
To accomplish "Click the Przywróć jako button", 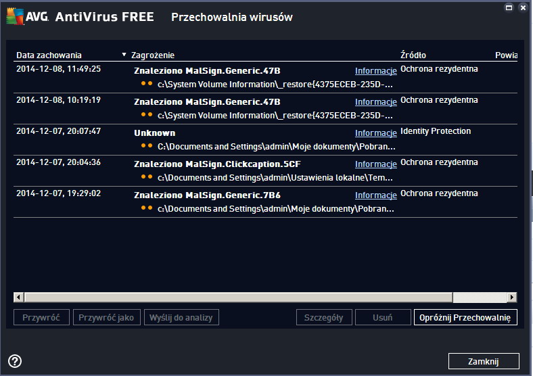I will (x=106, y=317).
